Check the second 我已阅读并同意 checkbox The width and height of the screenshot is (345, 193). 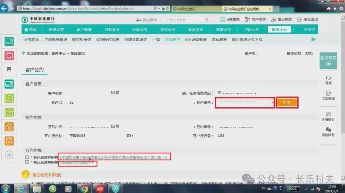[x=27, y=162]
